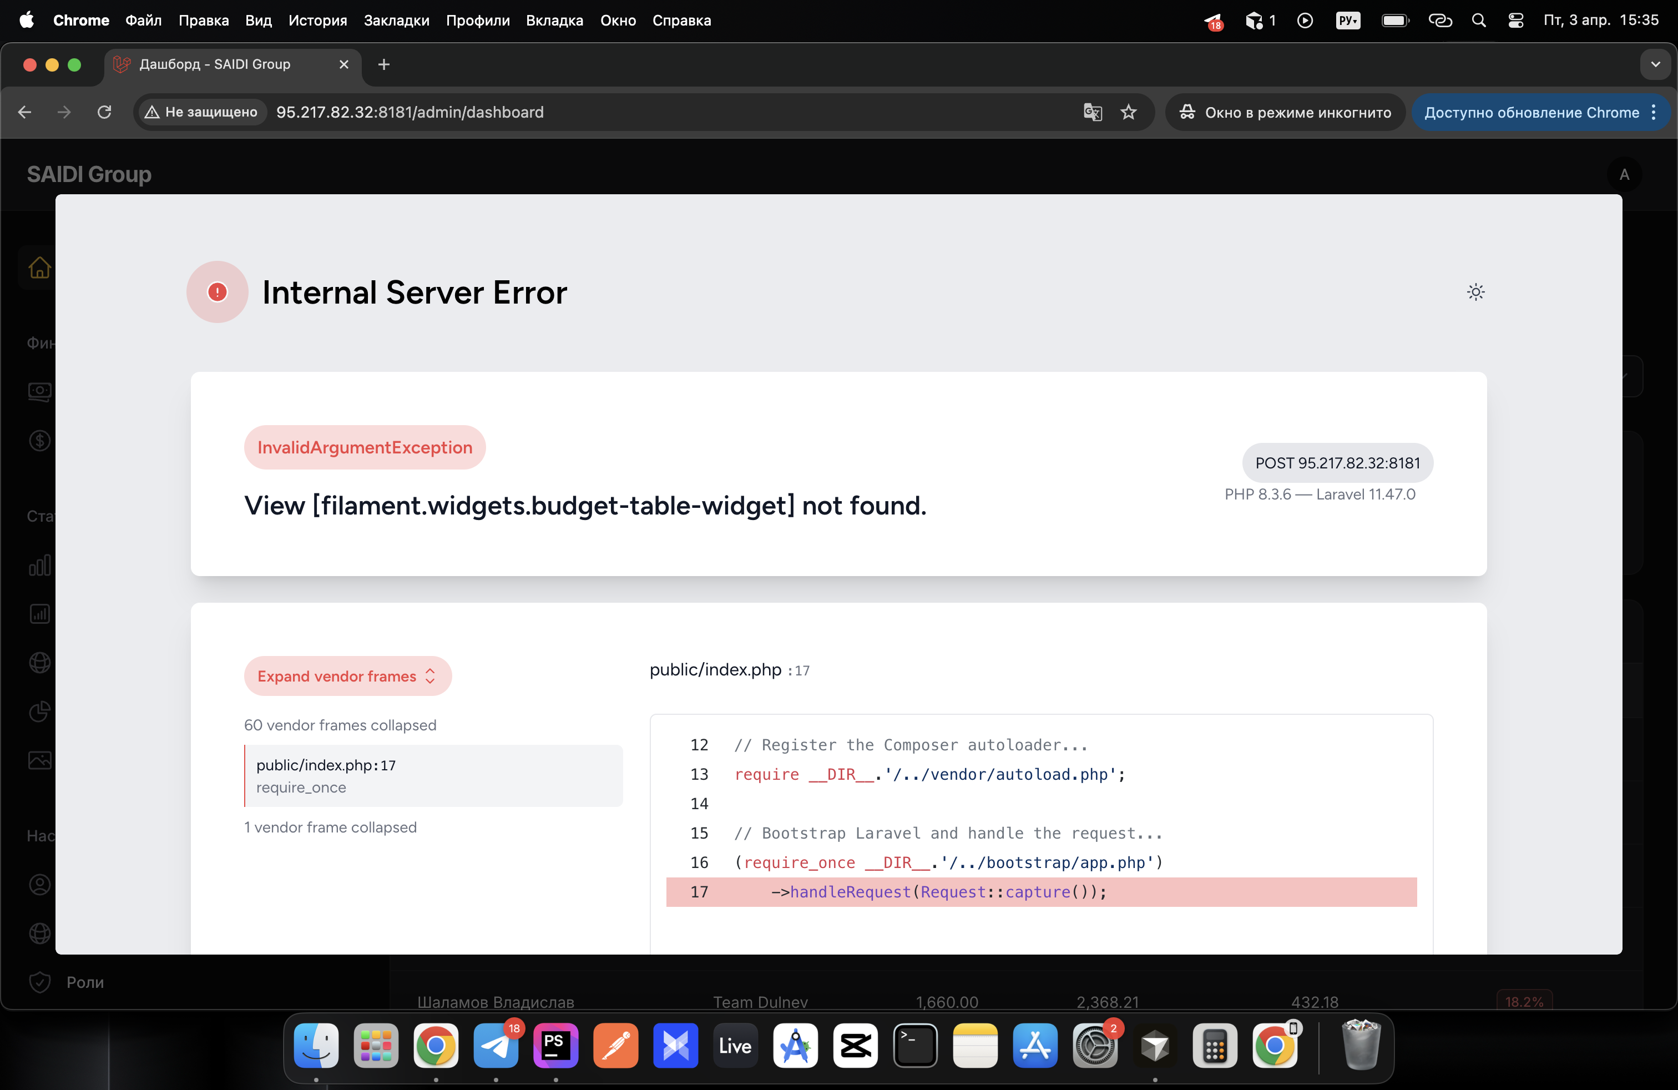Open the История menu
Image resolution: width=1678 pixels, height=1090 pixels.
(317, 21)
